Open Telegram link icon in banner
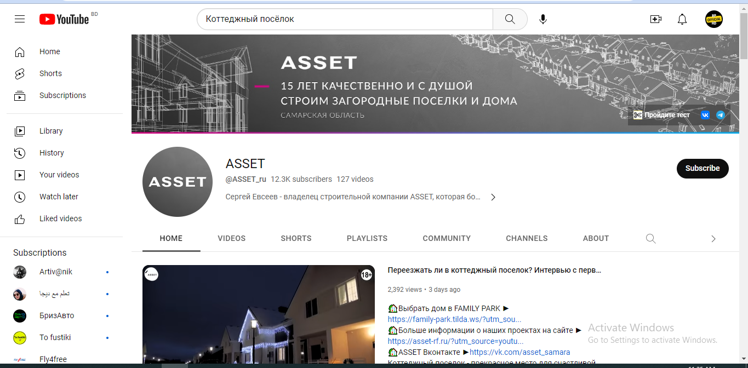Screen dimensions: 748x368 click(x=721, y=115)
